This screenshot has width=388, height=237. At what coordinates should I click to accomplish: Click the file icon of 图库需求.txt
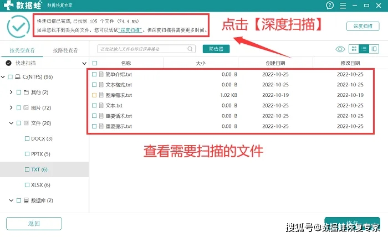(x=101, y=95)
